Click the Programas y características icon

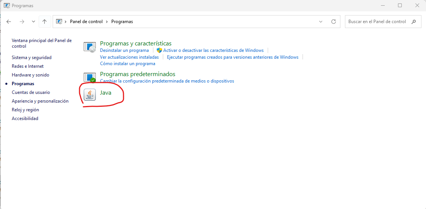pos(90,47)
